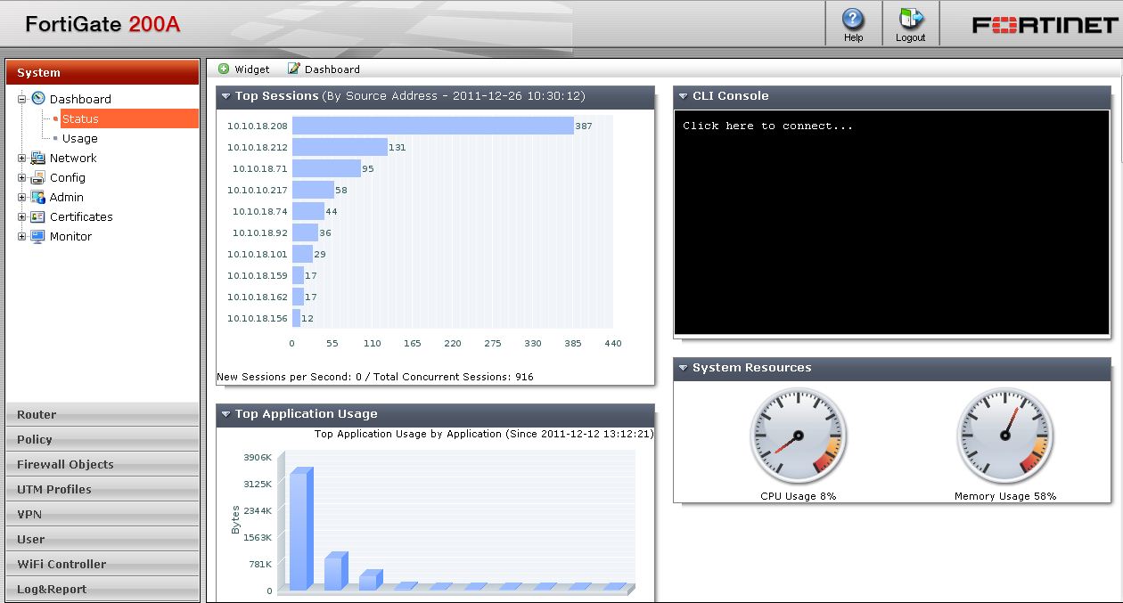The height and width of the screenshot is (603, 1123).
Task: Click the CPU Usage gauge
Action: (799, 436)
